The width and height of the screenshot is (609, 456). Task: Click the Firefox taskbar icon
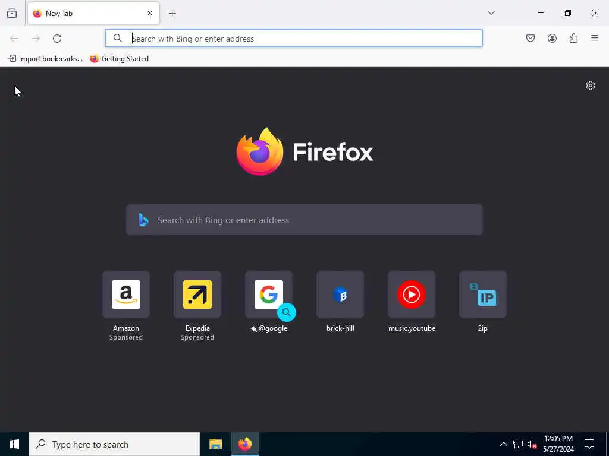pos(244,444)
